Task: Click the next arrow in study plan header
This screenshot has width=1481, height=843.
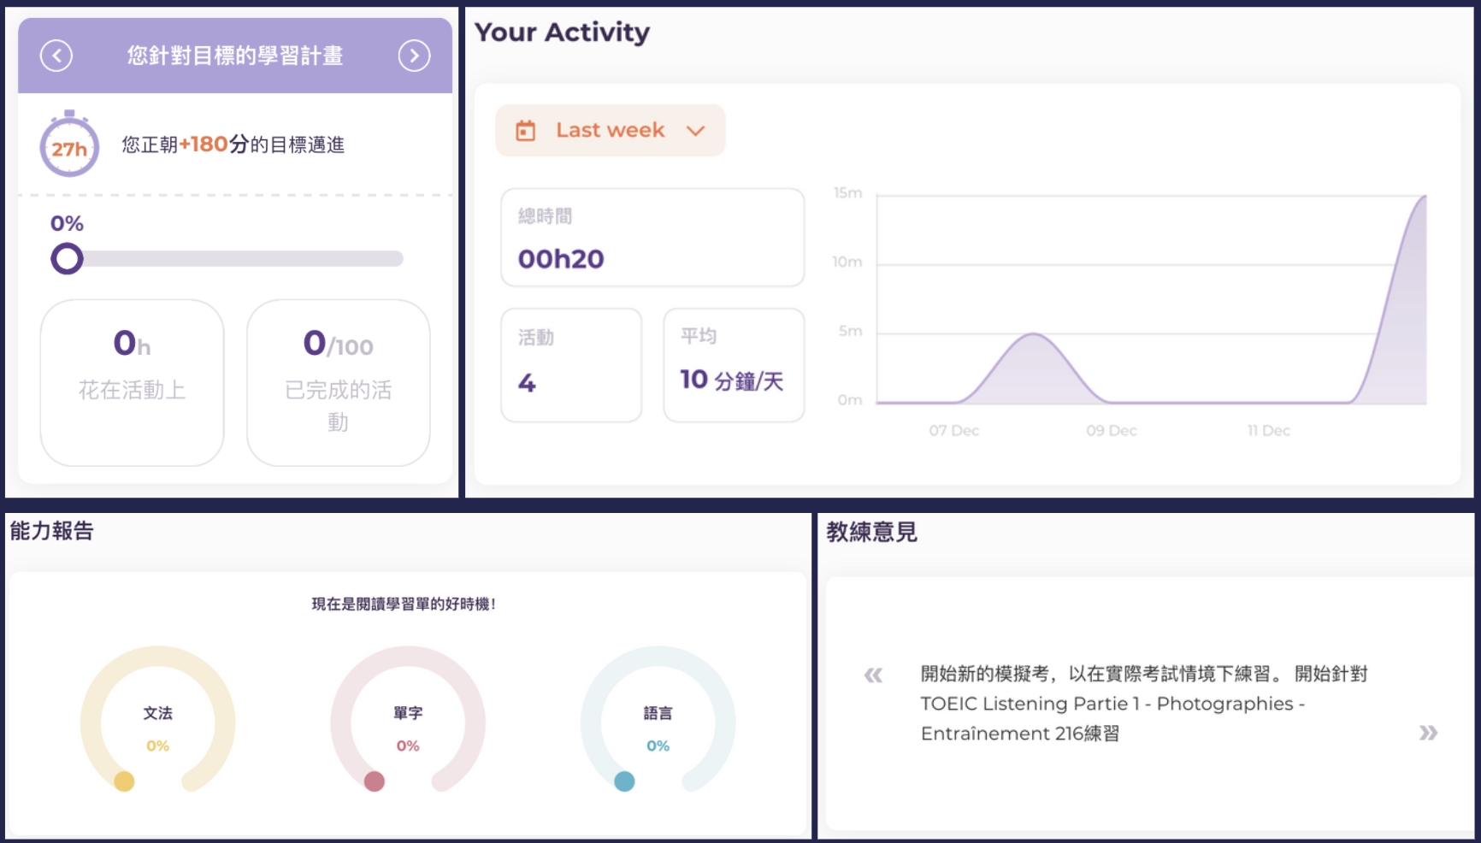Action: tap(414, 56)
